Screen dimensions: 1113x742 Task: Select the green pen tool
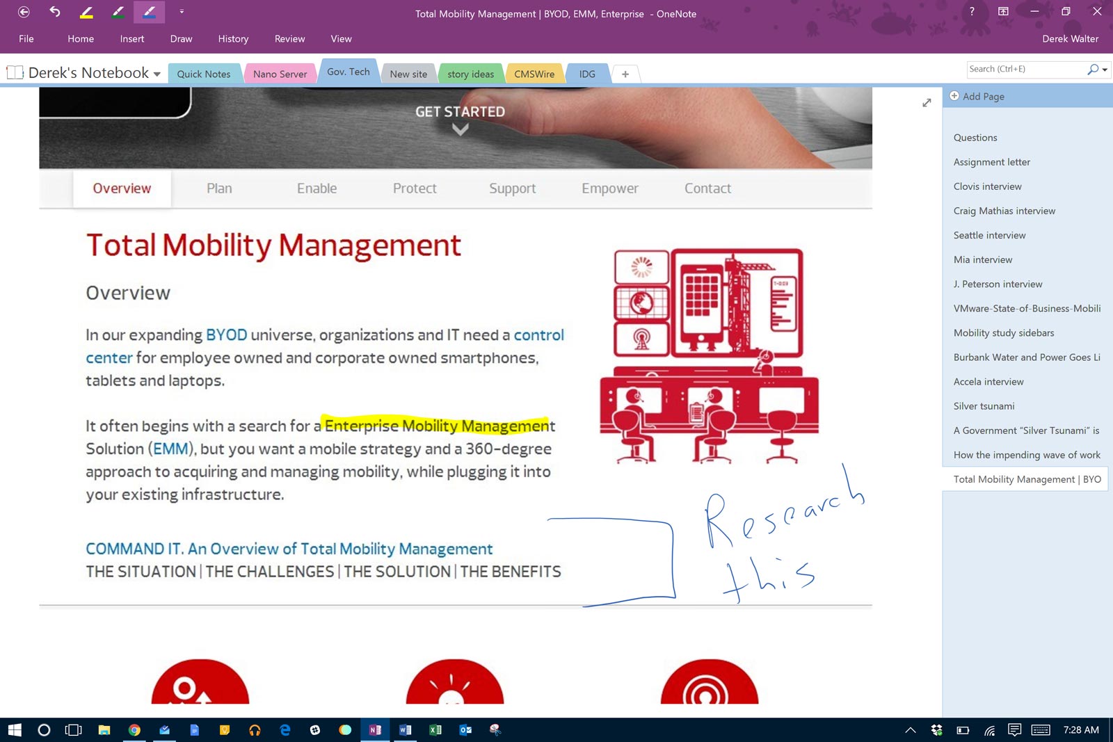pyautogui.click(x=118, y=12)
